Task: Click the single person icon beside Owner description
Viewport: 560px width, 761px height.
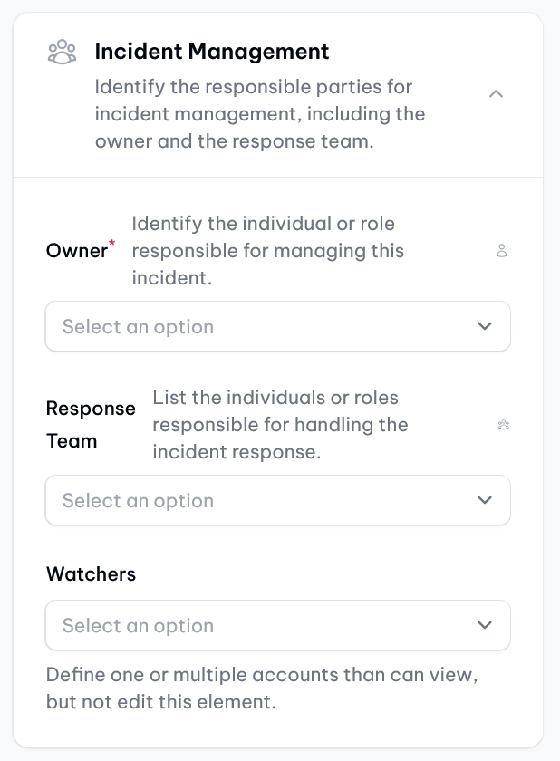Action: (502, 251)
